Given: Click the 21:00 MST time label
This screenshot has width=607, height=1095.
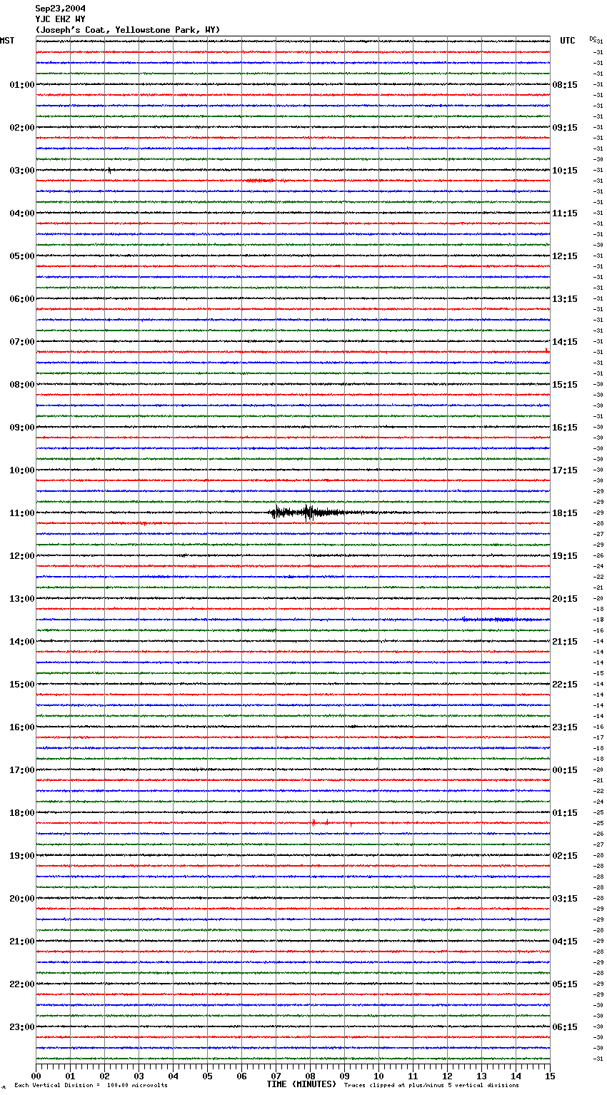Looking at the screenshot, I should point(21,942).
